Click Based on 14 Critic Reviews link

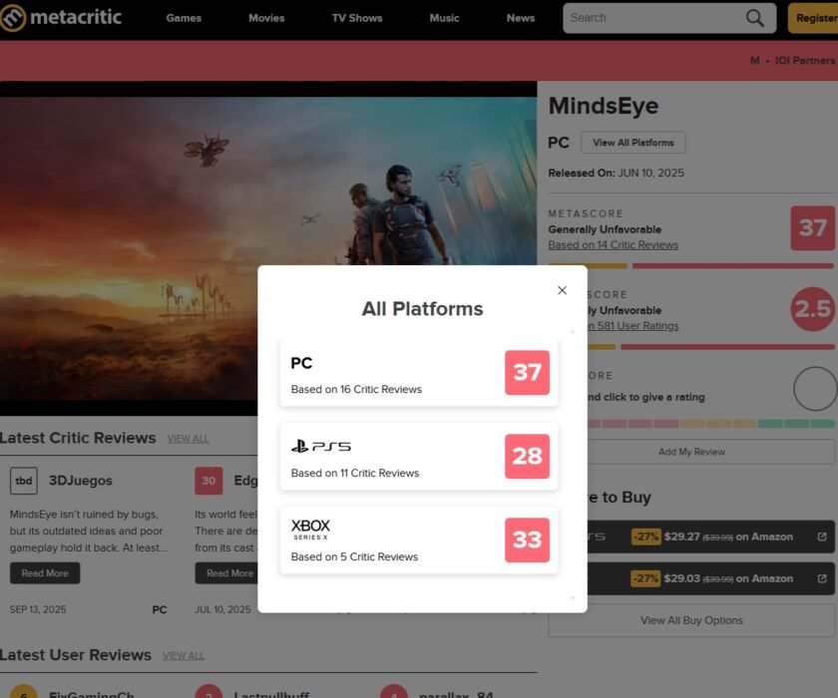click(613, 244)
